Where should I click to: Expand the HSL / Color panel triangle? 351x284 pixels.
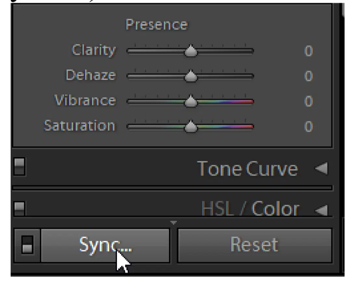pyautogui.click(x=321, y=210)
